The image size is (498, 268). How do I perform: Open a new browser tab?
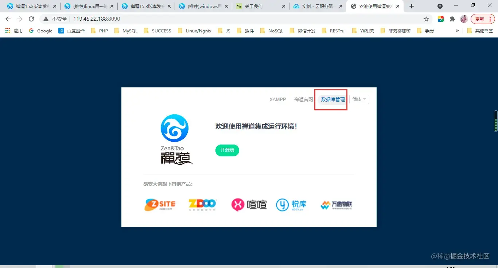pyautogui.click(x=412, y=6)
